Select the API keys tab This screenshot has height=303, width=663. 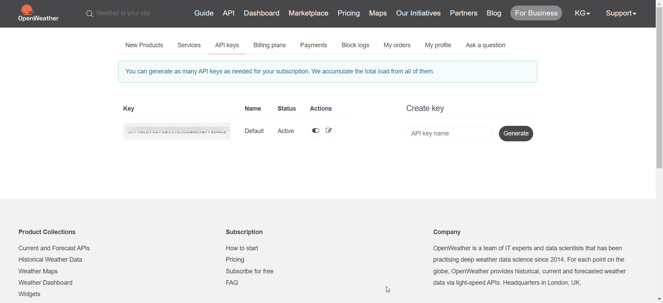(x=227, y=45)
